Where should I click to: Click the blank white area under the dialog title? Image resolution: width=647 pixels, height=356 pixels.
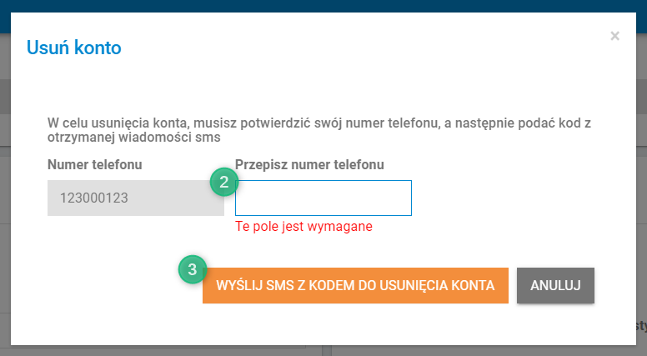(x=323, y=88)
